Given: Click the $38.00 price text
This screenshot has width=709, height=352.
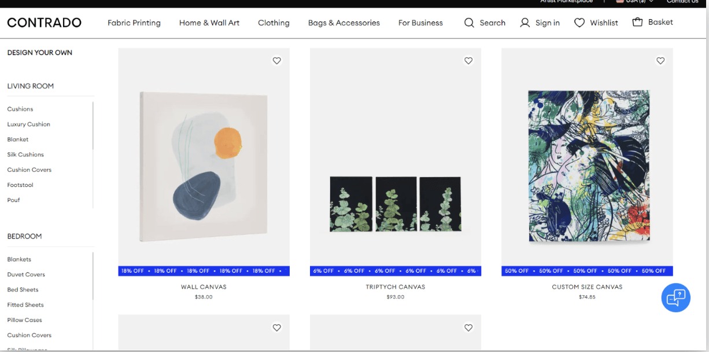Looking at the screenshot, I should (204, 297).
